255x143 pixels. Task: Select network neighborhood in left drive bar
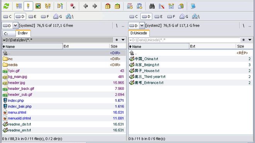click(x=70, y=17)
